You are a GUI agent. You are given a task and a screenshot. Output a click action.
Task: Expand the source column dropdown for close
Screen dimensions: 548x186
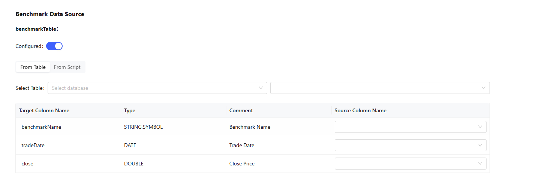point(410,164)
